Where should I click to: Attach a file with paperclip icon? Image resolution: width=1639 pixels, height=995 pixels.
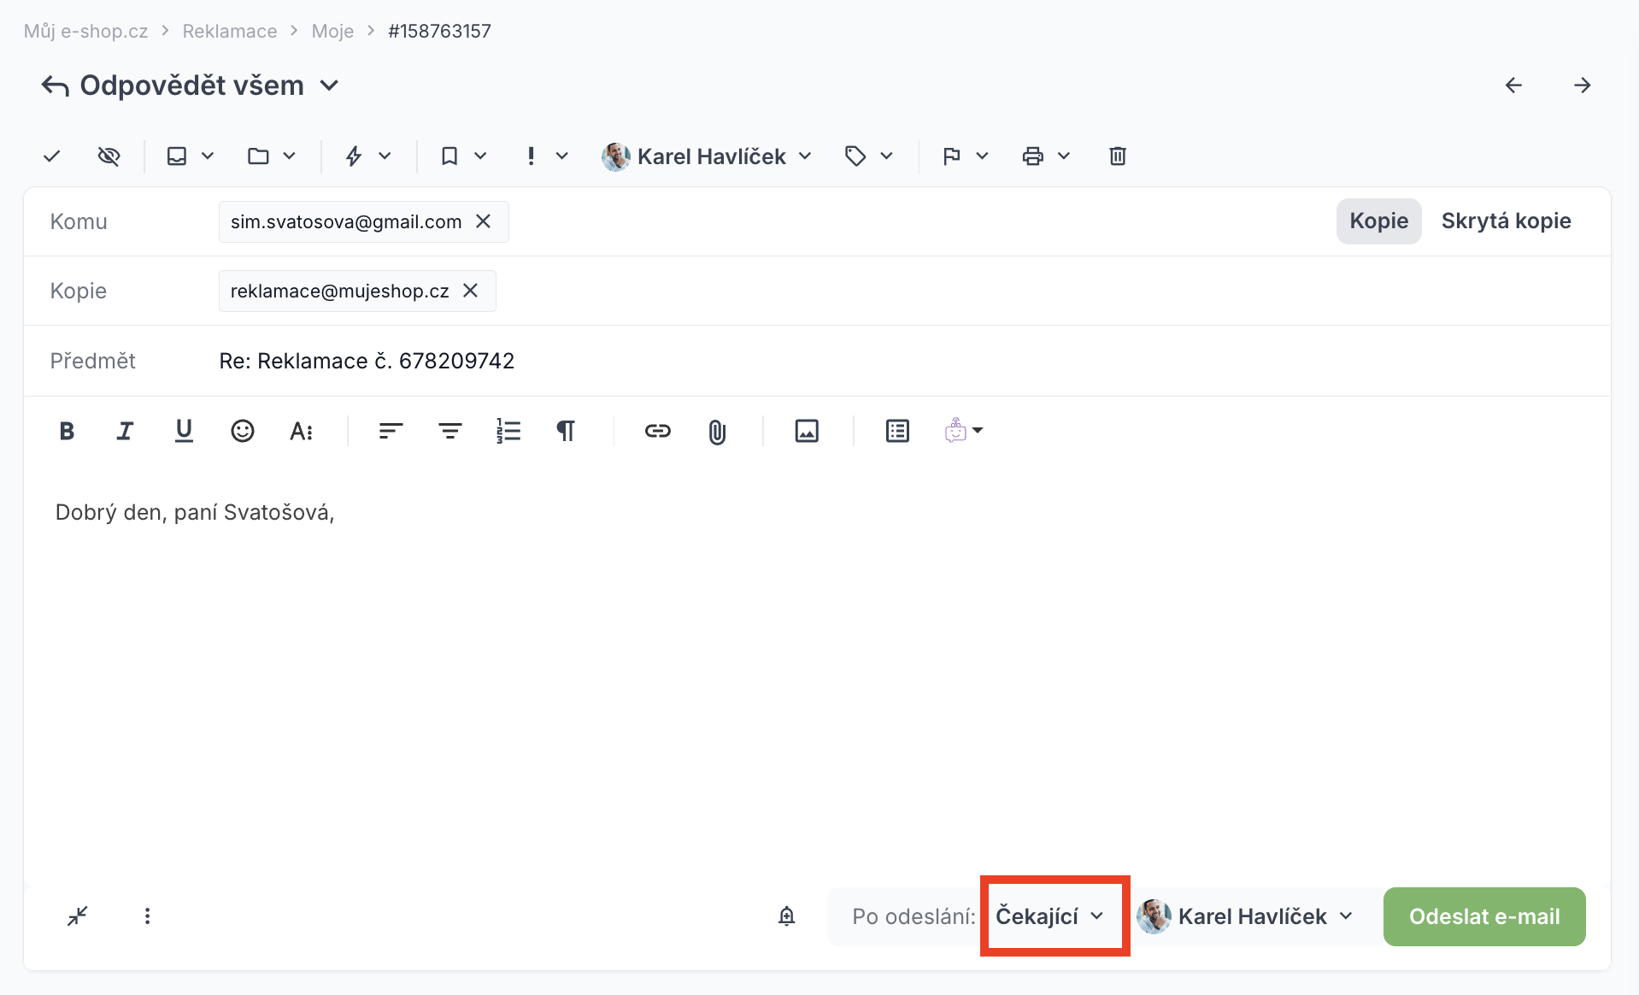[717, 433]
